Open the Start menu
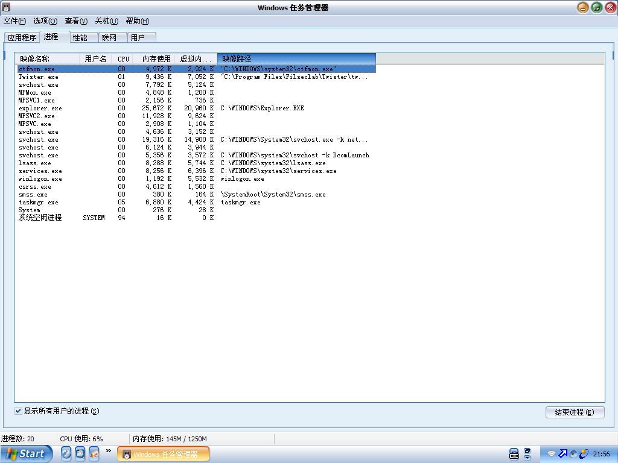Screen dimensions: 618x463 point(27,454)
